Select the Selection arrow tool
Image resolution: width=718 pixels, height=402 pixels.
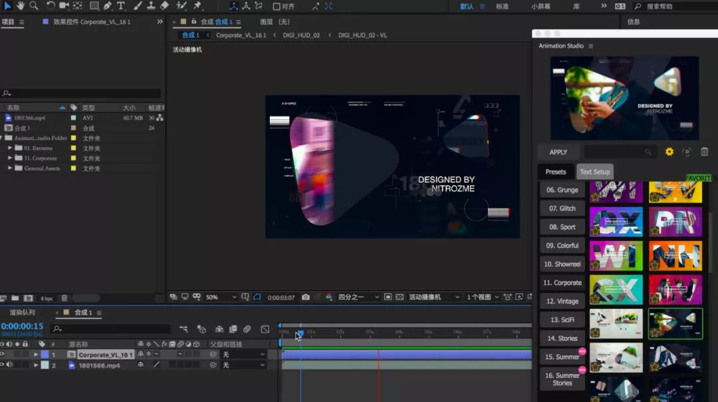(7, 6)
